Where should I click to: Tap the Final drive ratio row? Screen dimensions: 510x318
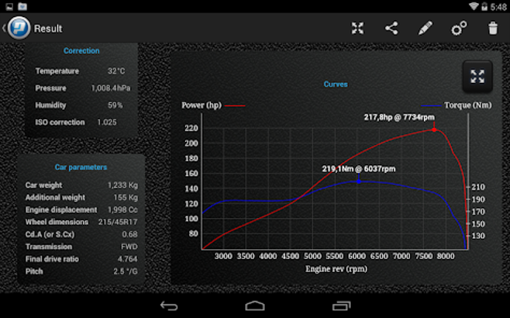(x=81, y=259)
